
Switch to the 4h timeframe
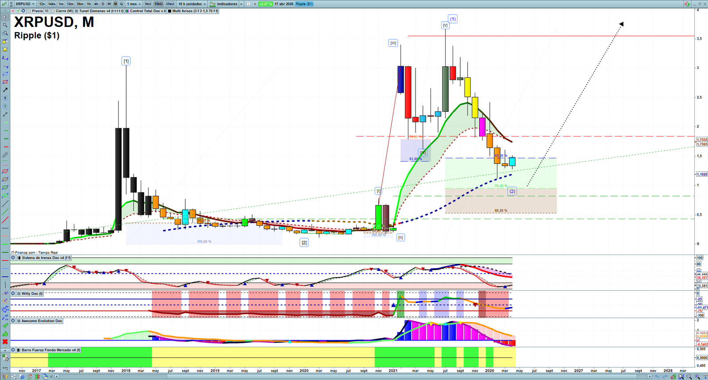pyautogui.click(x=96, y=4)
